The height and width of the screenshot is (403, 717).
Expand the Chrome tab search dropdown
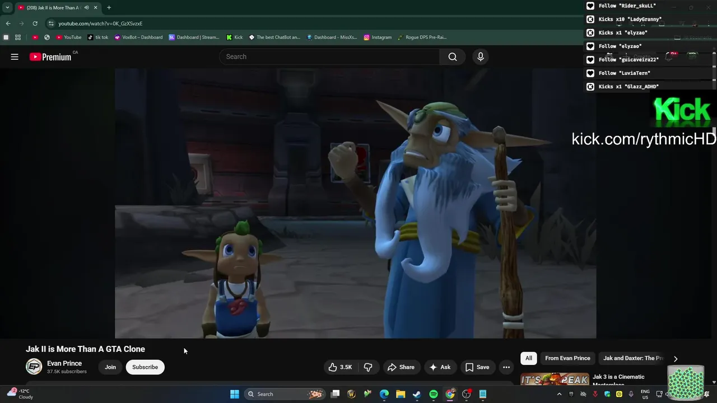point(7,7)
